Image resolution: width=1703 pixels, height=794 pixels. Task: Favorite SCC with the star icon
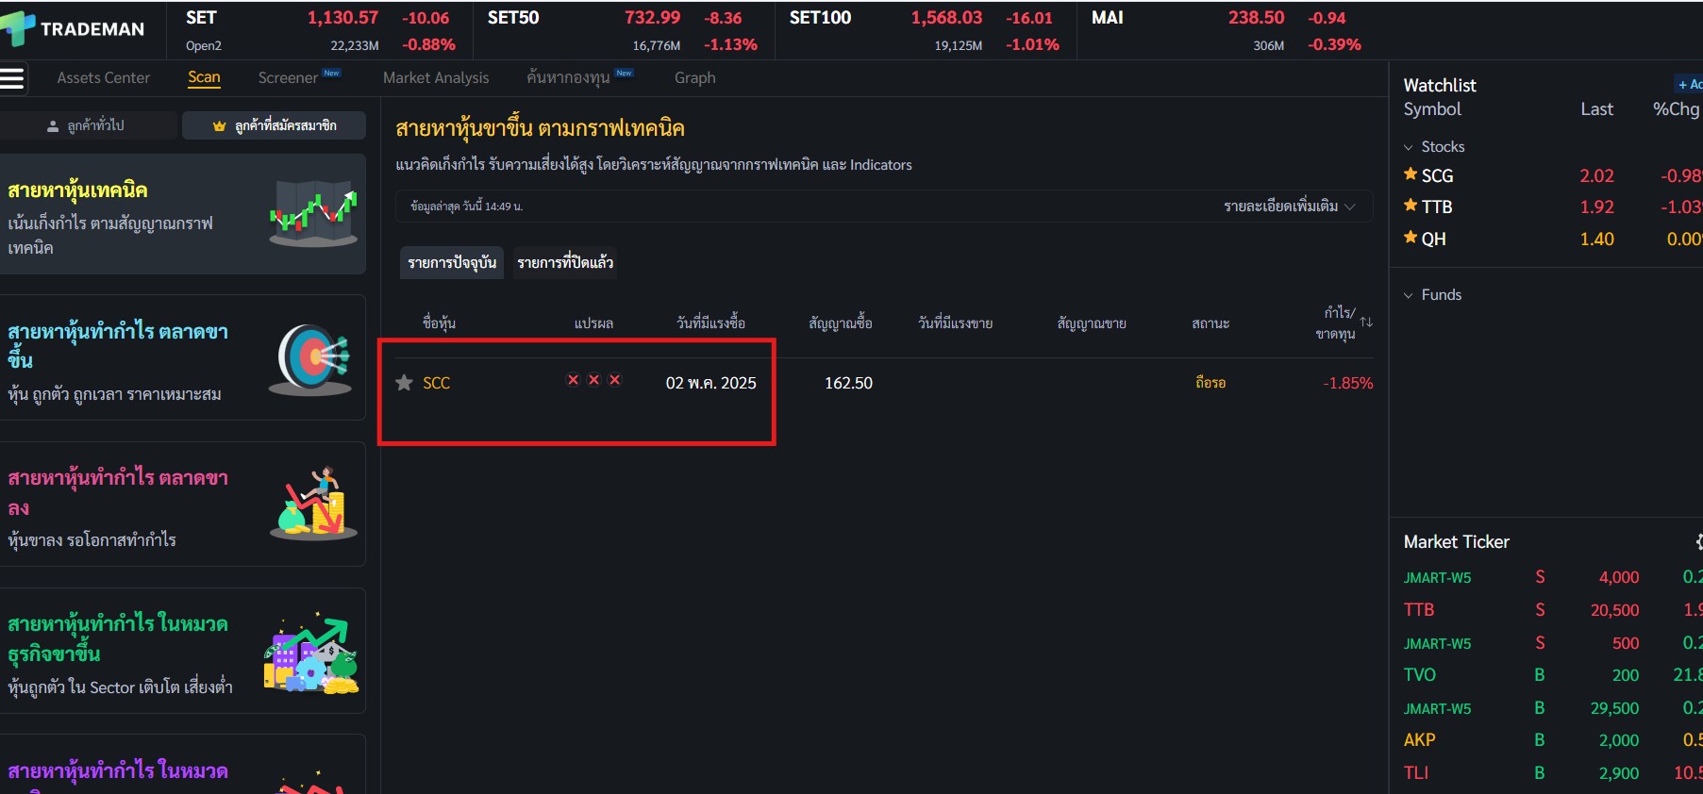coord(404,383)
